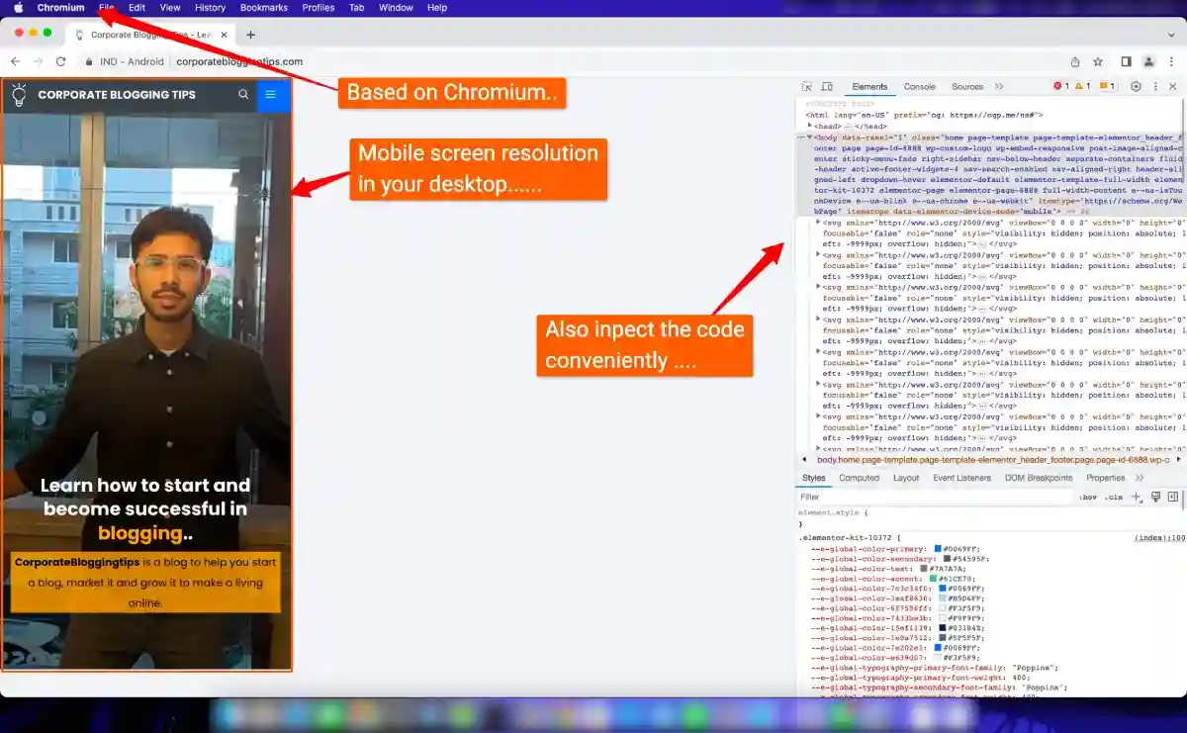Viewport: 1187px width, 733px height.
Task: Add new style rule with plus icon
Action: click(x=1136, y=498)
